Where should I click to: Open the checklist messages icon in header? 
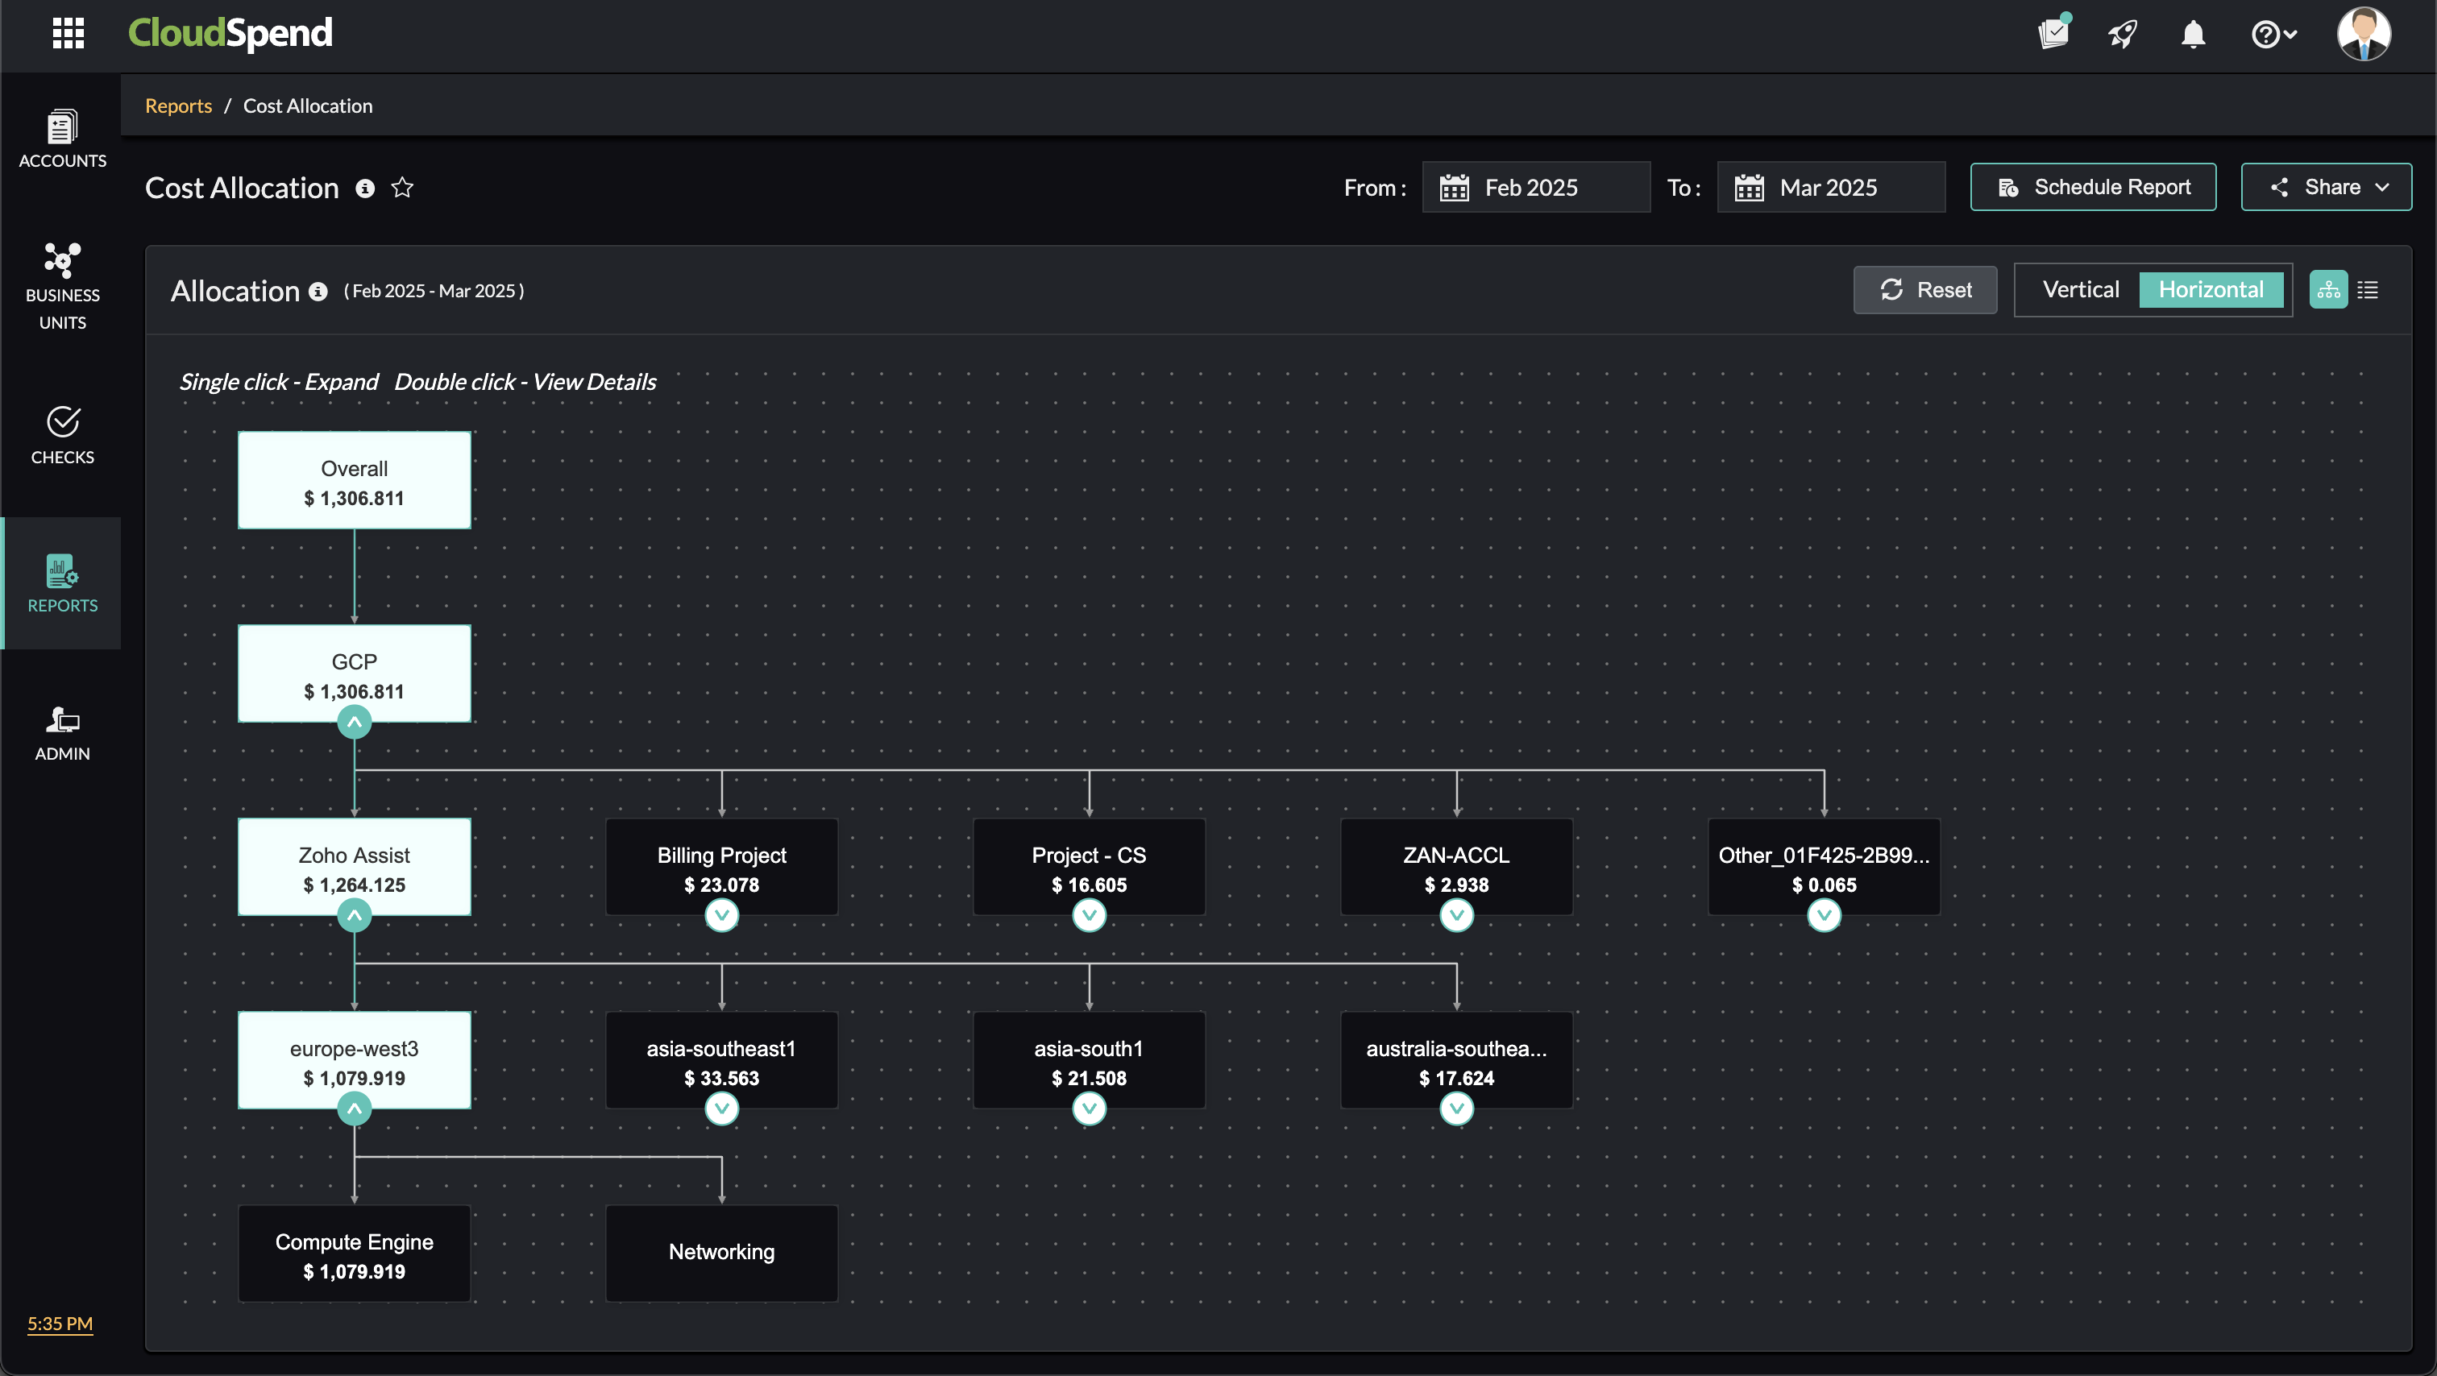click(2053, 34)
